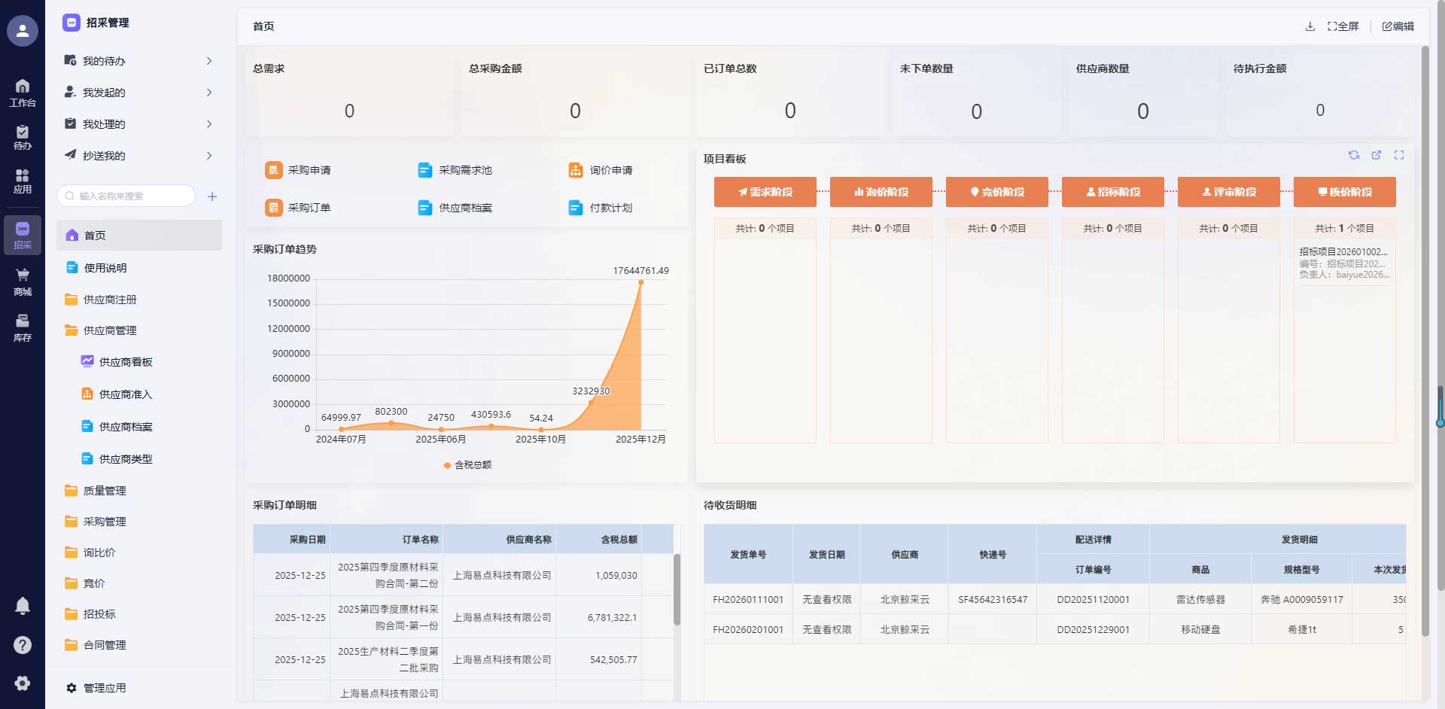
Task: Toggle 含税总额 chart legend
Action: 467,465
